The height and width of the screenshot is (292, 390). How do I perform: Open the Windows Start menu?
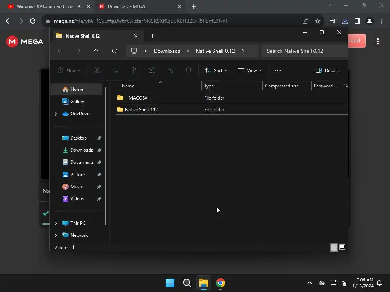point(170,283)
